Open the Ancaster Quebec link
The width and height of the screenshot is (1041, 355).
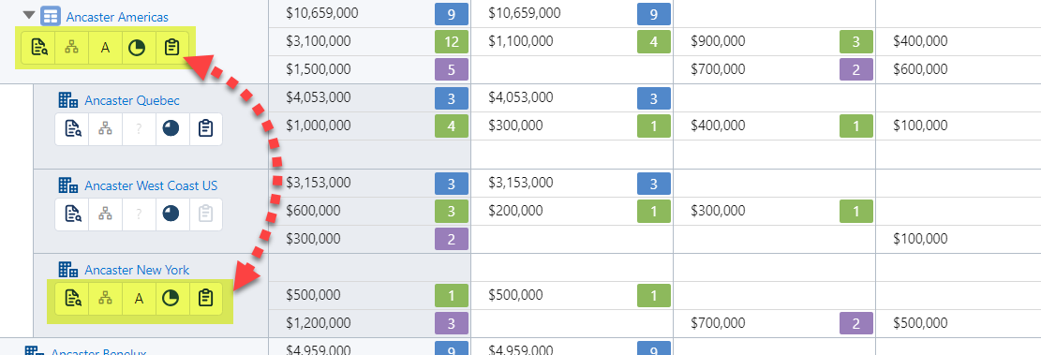point(132,101)
